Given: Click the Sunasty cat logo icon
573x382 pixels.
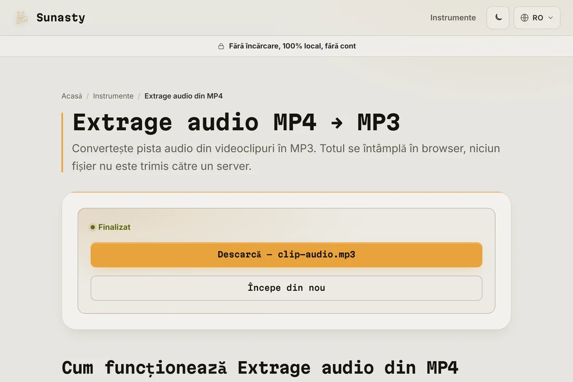Looking at the screenshot, I should 21,18.
